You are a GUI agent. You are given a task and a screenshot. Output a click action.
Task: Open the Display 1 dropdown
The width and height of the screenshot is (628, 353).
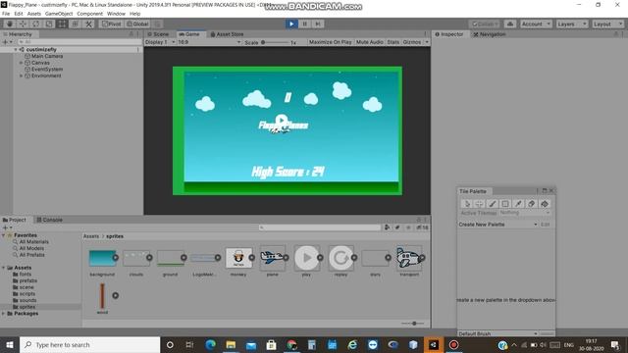[160, 42]
